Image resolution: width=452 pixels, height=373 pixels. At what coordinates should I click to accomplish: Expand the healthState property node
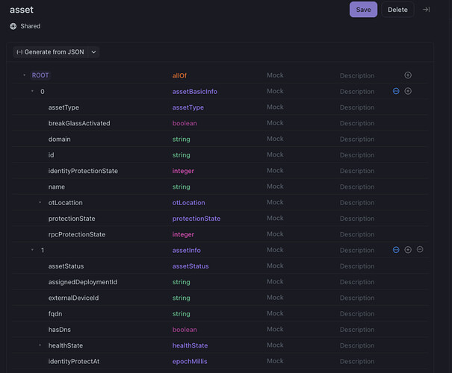tap(40, 345)
